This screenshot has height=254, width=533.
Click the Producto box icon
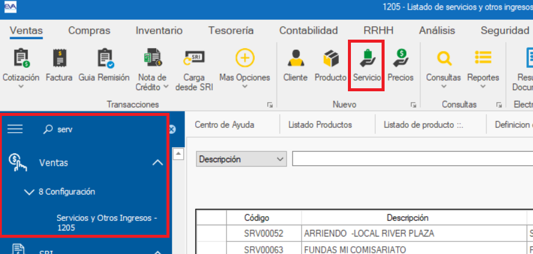pyautogui.click(x=330, y=59)
